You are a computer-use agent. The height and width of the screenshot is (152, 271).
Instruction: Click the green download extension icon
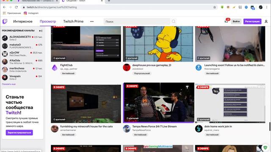[222, 7]
